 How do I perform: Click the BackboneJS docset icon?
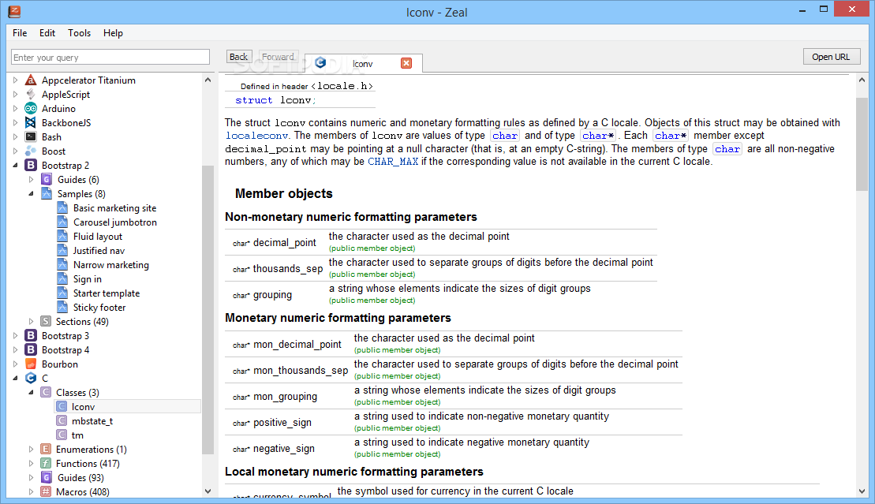(31, 123)
